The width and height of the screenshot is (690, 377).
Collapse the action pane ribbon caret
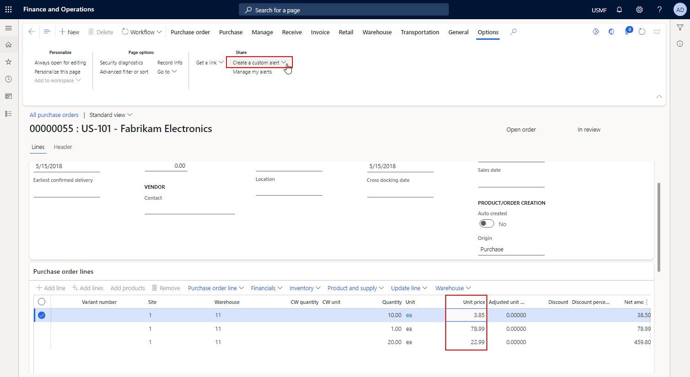pos(659,96)
